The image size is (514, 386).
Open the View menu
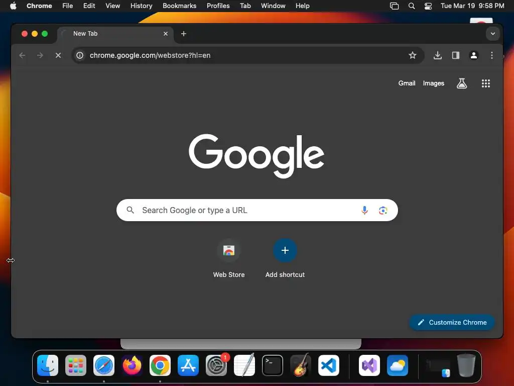[112, 6]
